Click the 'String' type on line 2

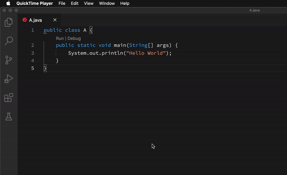pos(138,45)
